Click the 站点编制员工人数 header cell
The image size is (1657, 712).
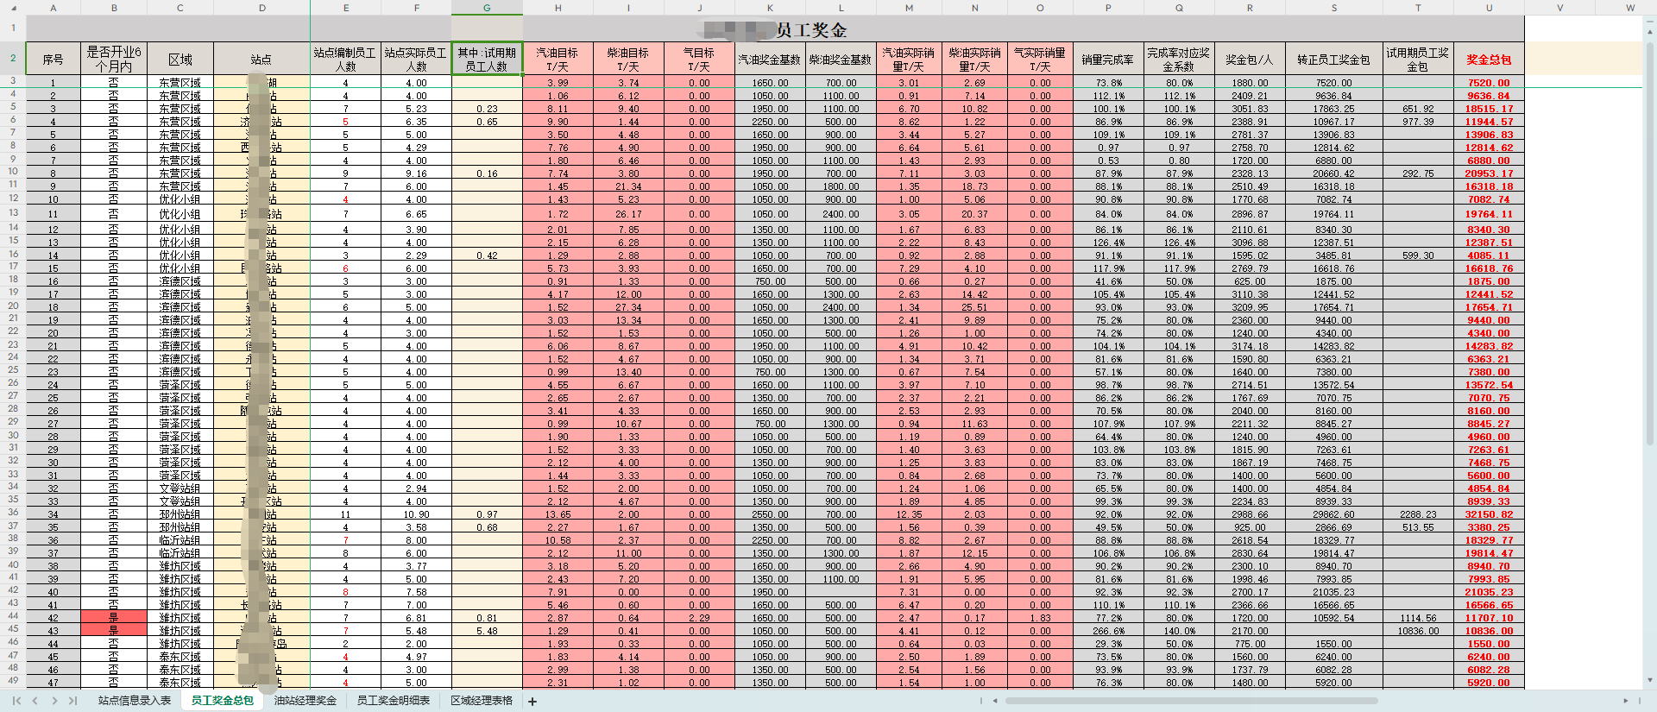coord(346,60)
